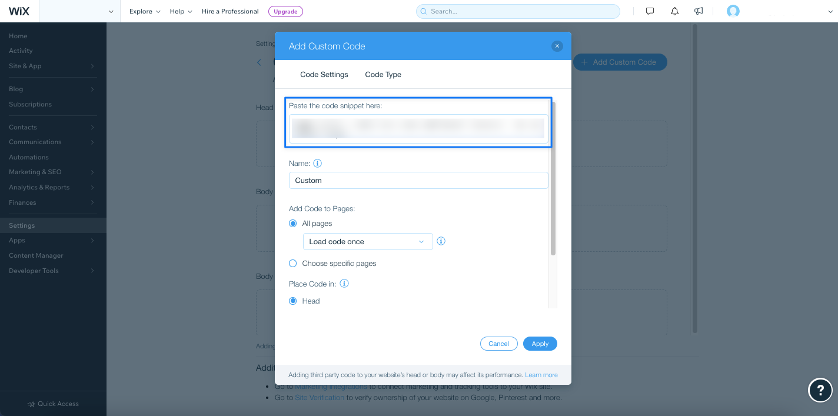Click the Cancel button
The height and width of the screenshot is (416, 838).
tap(498, 344)
